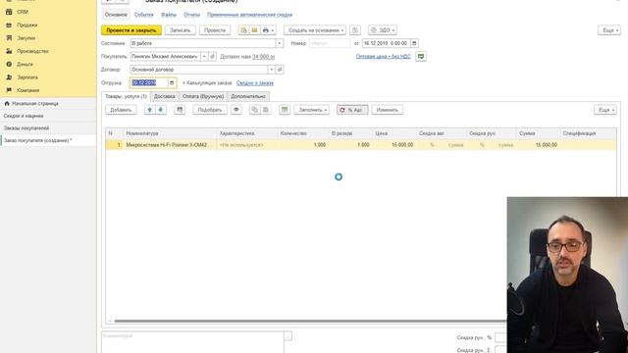Open the Деньги section icon

click(x=9, y=64)
